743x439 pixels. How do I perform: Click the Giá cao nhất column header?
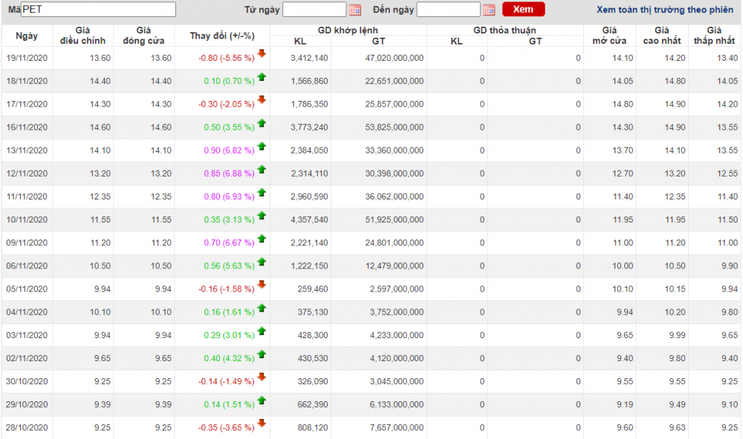[x=662, y=36]
